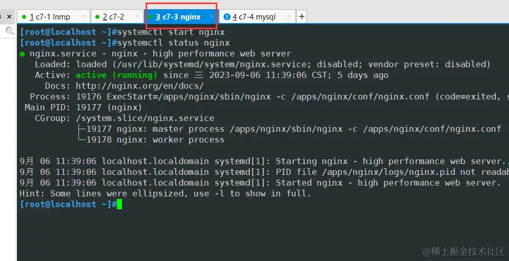Click the 'Hint: Some lines were ellipsized' line

(165, 193)
